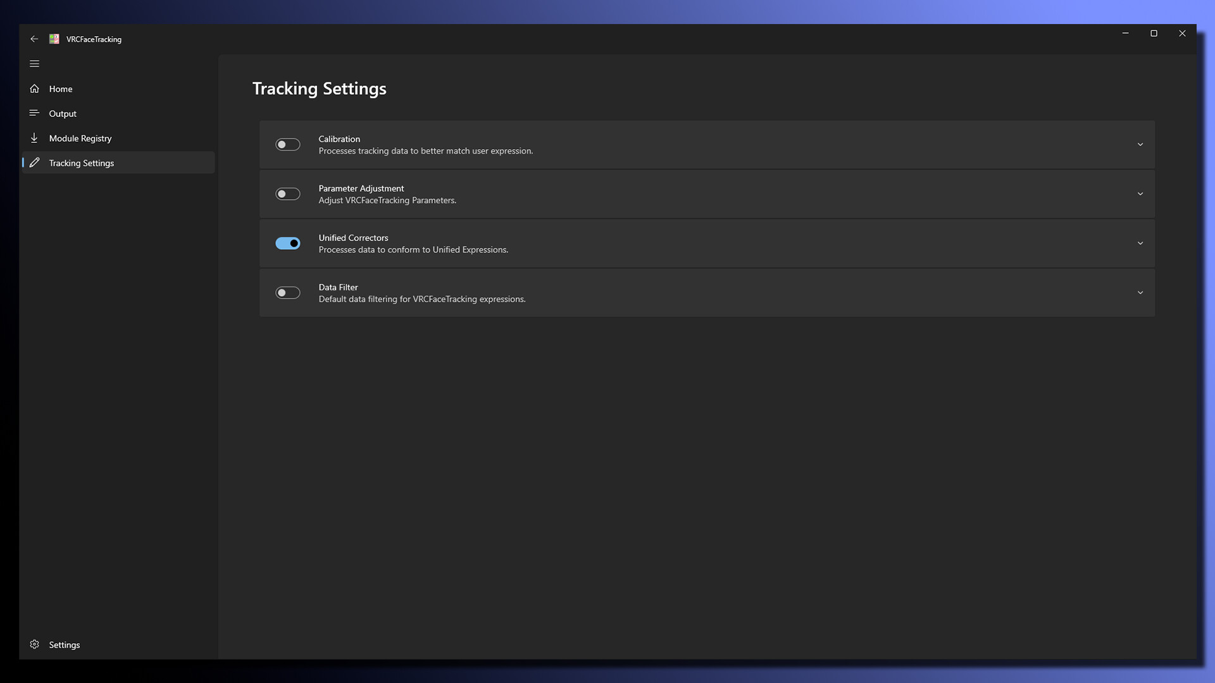Expand the Unified Correctors details
1215x683 pixels.
(1140, 243)
